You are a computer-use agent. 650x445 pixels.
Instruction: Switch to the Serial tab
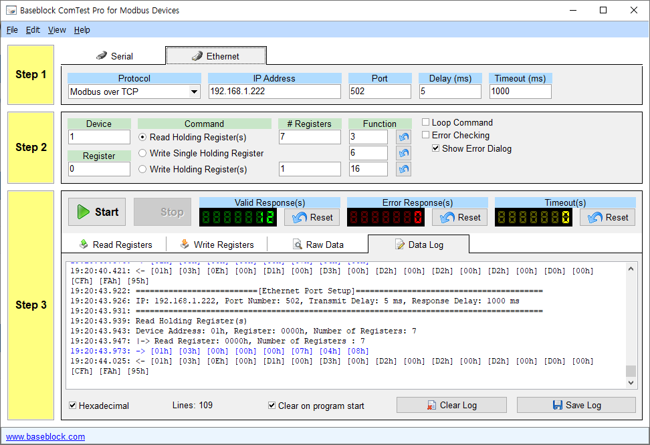pos(114,56)
